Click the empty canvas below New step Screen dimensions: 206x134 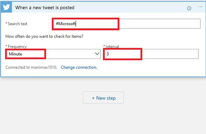pyautogui.click(x=103, y=120)
